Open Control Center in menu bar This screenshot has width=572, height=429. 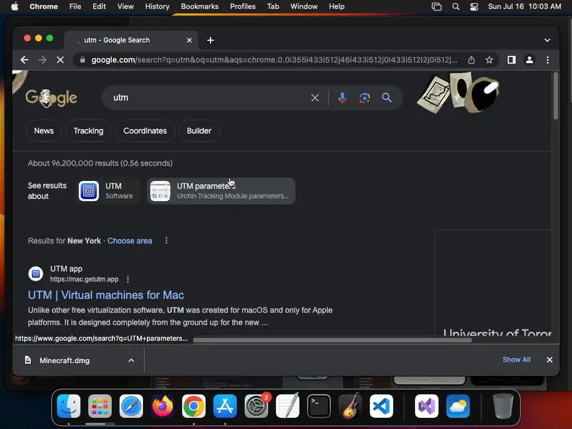point(474,6)
